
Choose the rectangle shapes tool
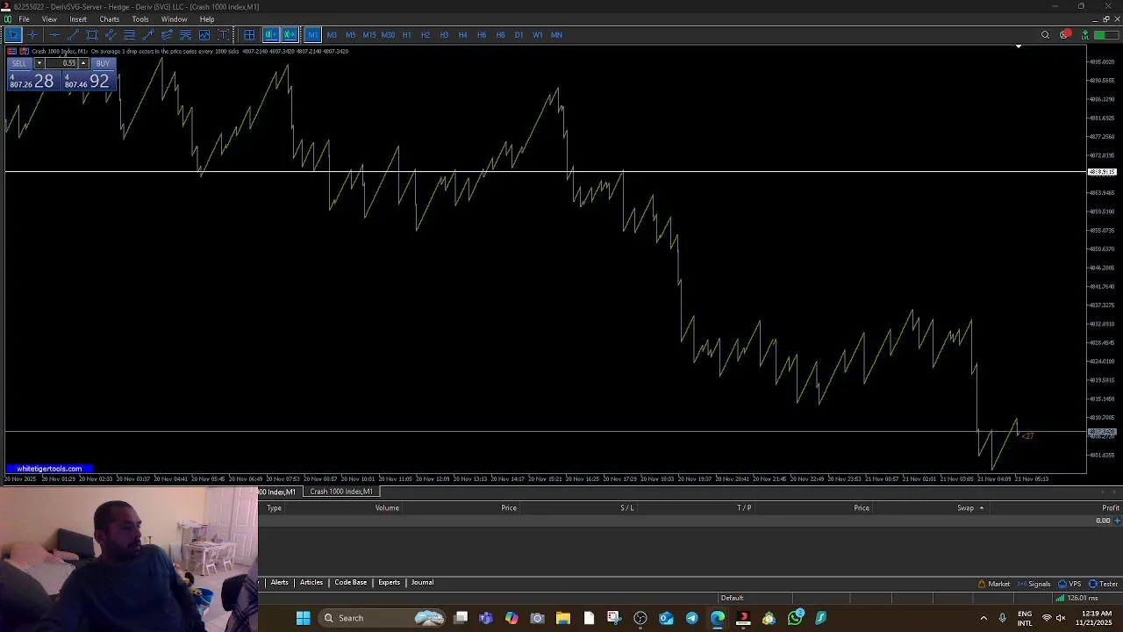[91, 35]
